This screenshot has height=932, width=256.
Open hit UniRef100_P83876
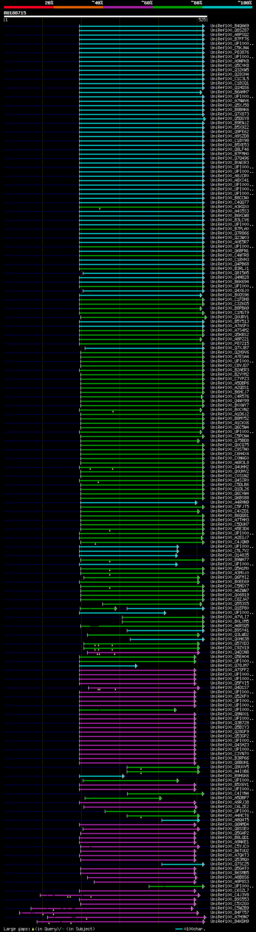[230, 53]
